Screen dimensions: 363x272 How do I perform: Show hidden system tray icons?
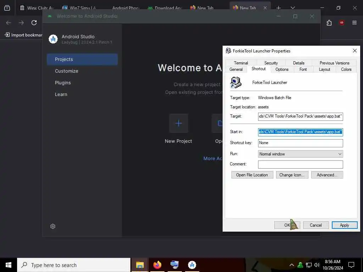[292, 265]
